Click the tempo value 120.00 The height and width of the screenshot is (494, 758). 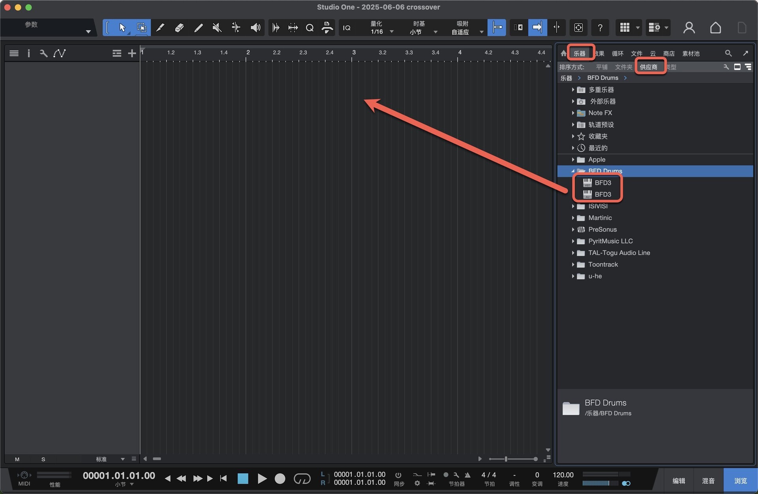pyautogui.click(x=563, y=475)
